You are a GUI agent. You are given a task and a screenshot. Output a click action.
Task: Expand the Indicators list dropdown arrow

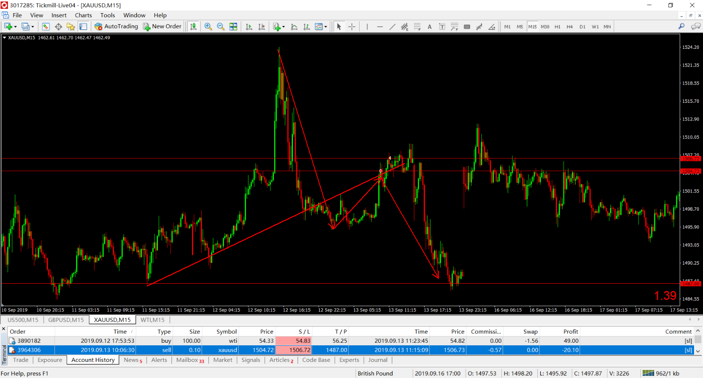[284, 26]
